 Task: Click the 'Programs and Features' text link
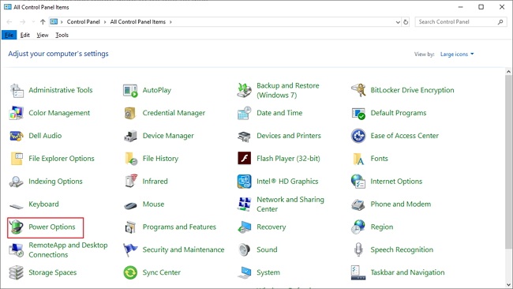coord(179,227)
